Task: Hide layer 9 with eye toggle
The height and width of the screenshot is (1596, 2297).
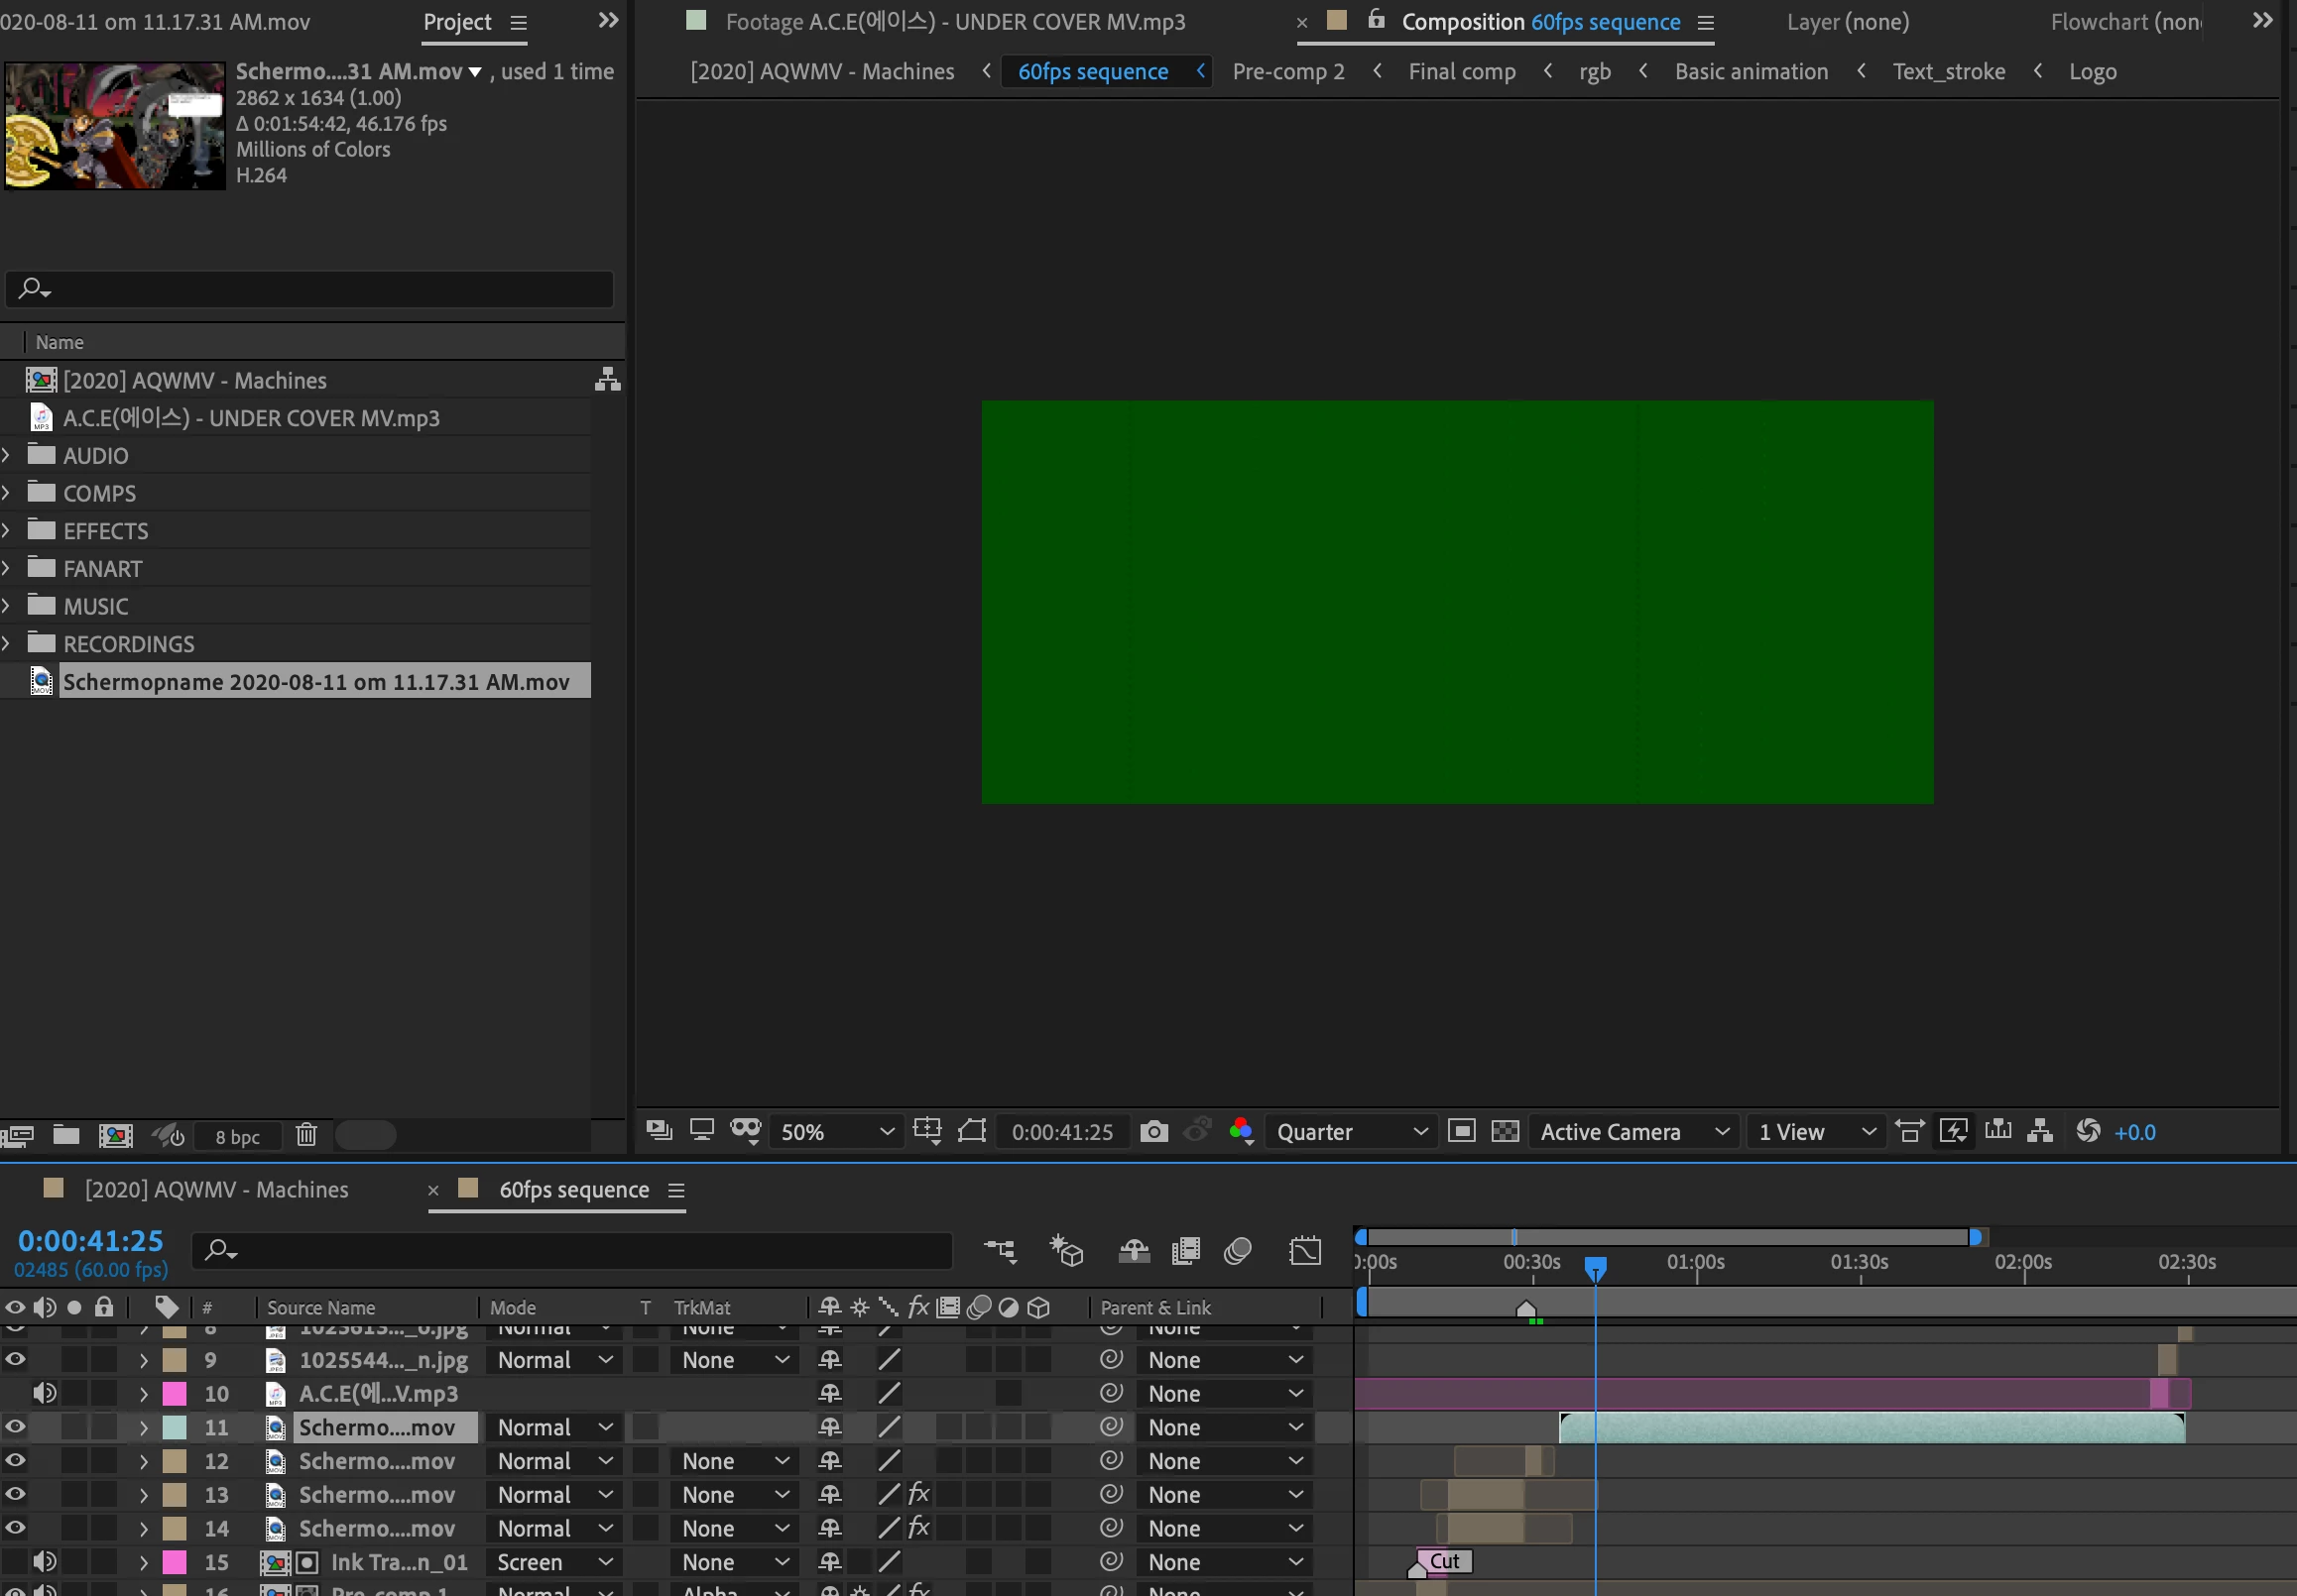Action: click(15, 1359)
